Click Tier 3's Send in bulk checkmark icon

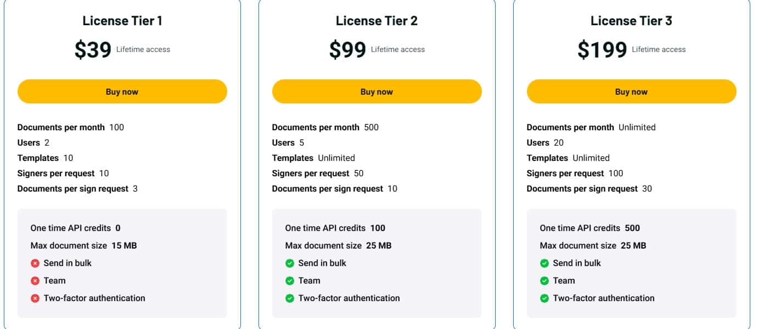point(545,263)
